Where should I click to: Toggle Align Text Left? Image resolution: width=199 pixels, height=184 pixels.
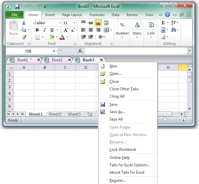(x=83, y=30)
